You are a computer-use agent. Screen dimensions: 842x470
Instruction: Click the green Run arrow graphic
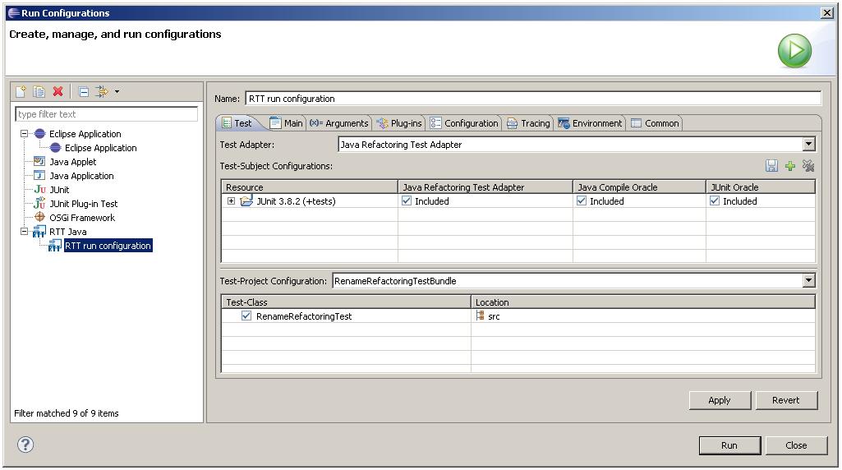(x=794, y=50)
